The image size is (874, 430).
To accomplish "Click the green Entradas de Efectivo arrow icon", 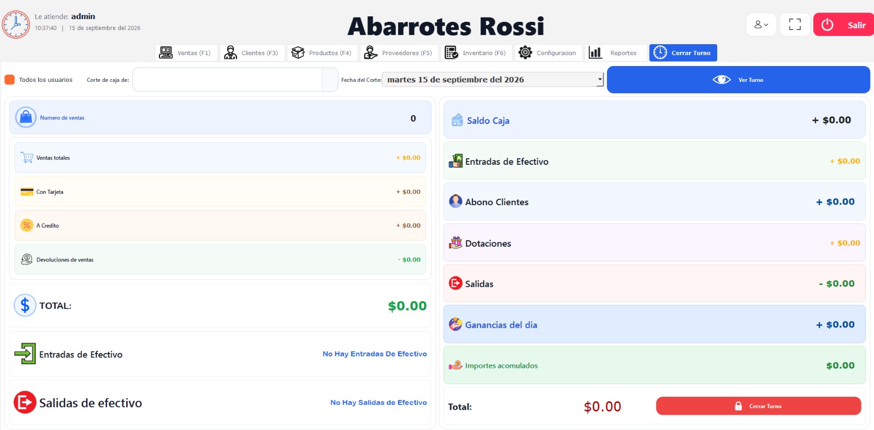I will coord(25,354).
